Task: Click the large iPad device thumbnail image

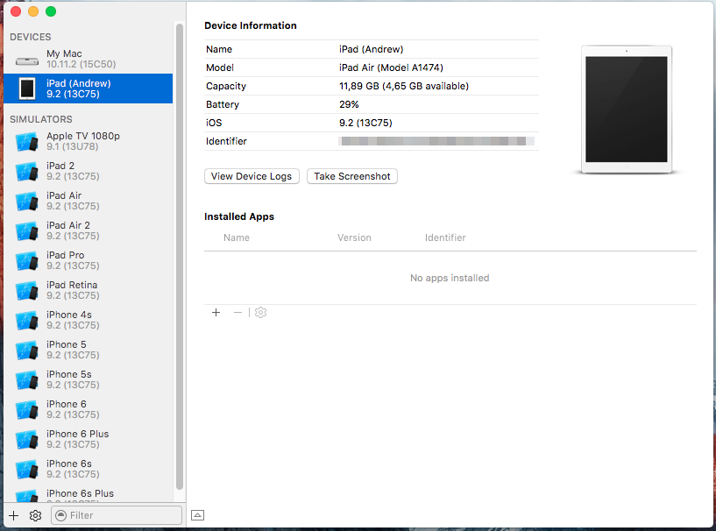Action: 627,110
